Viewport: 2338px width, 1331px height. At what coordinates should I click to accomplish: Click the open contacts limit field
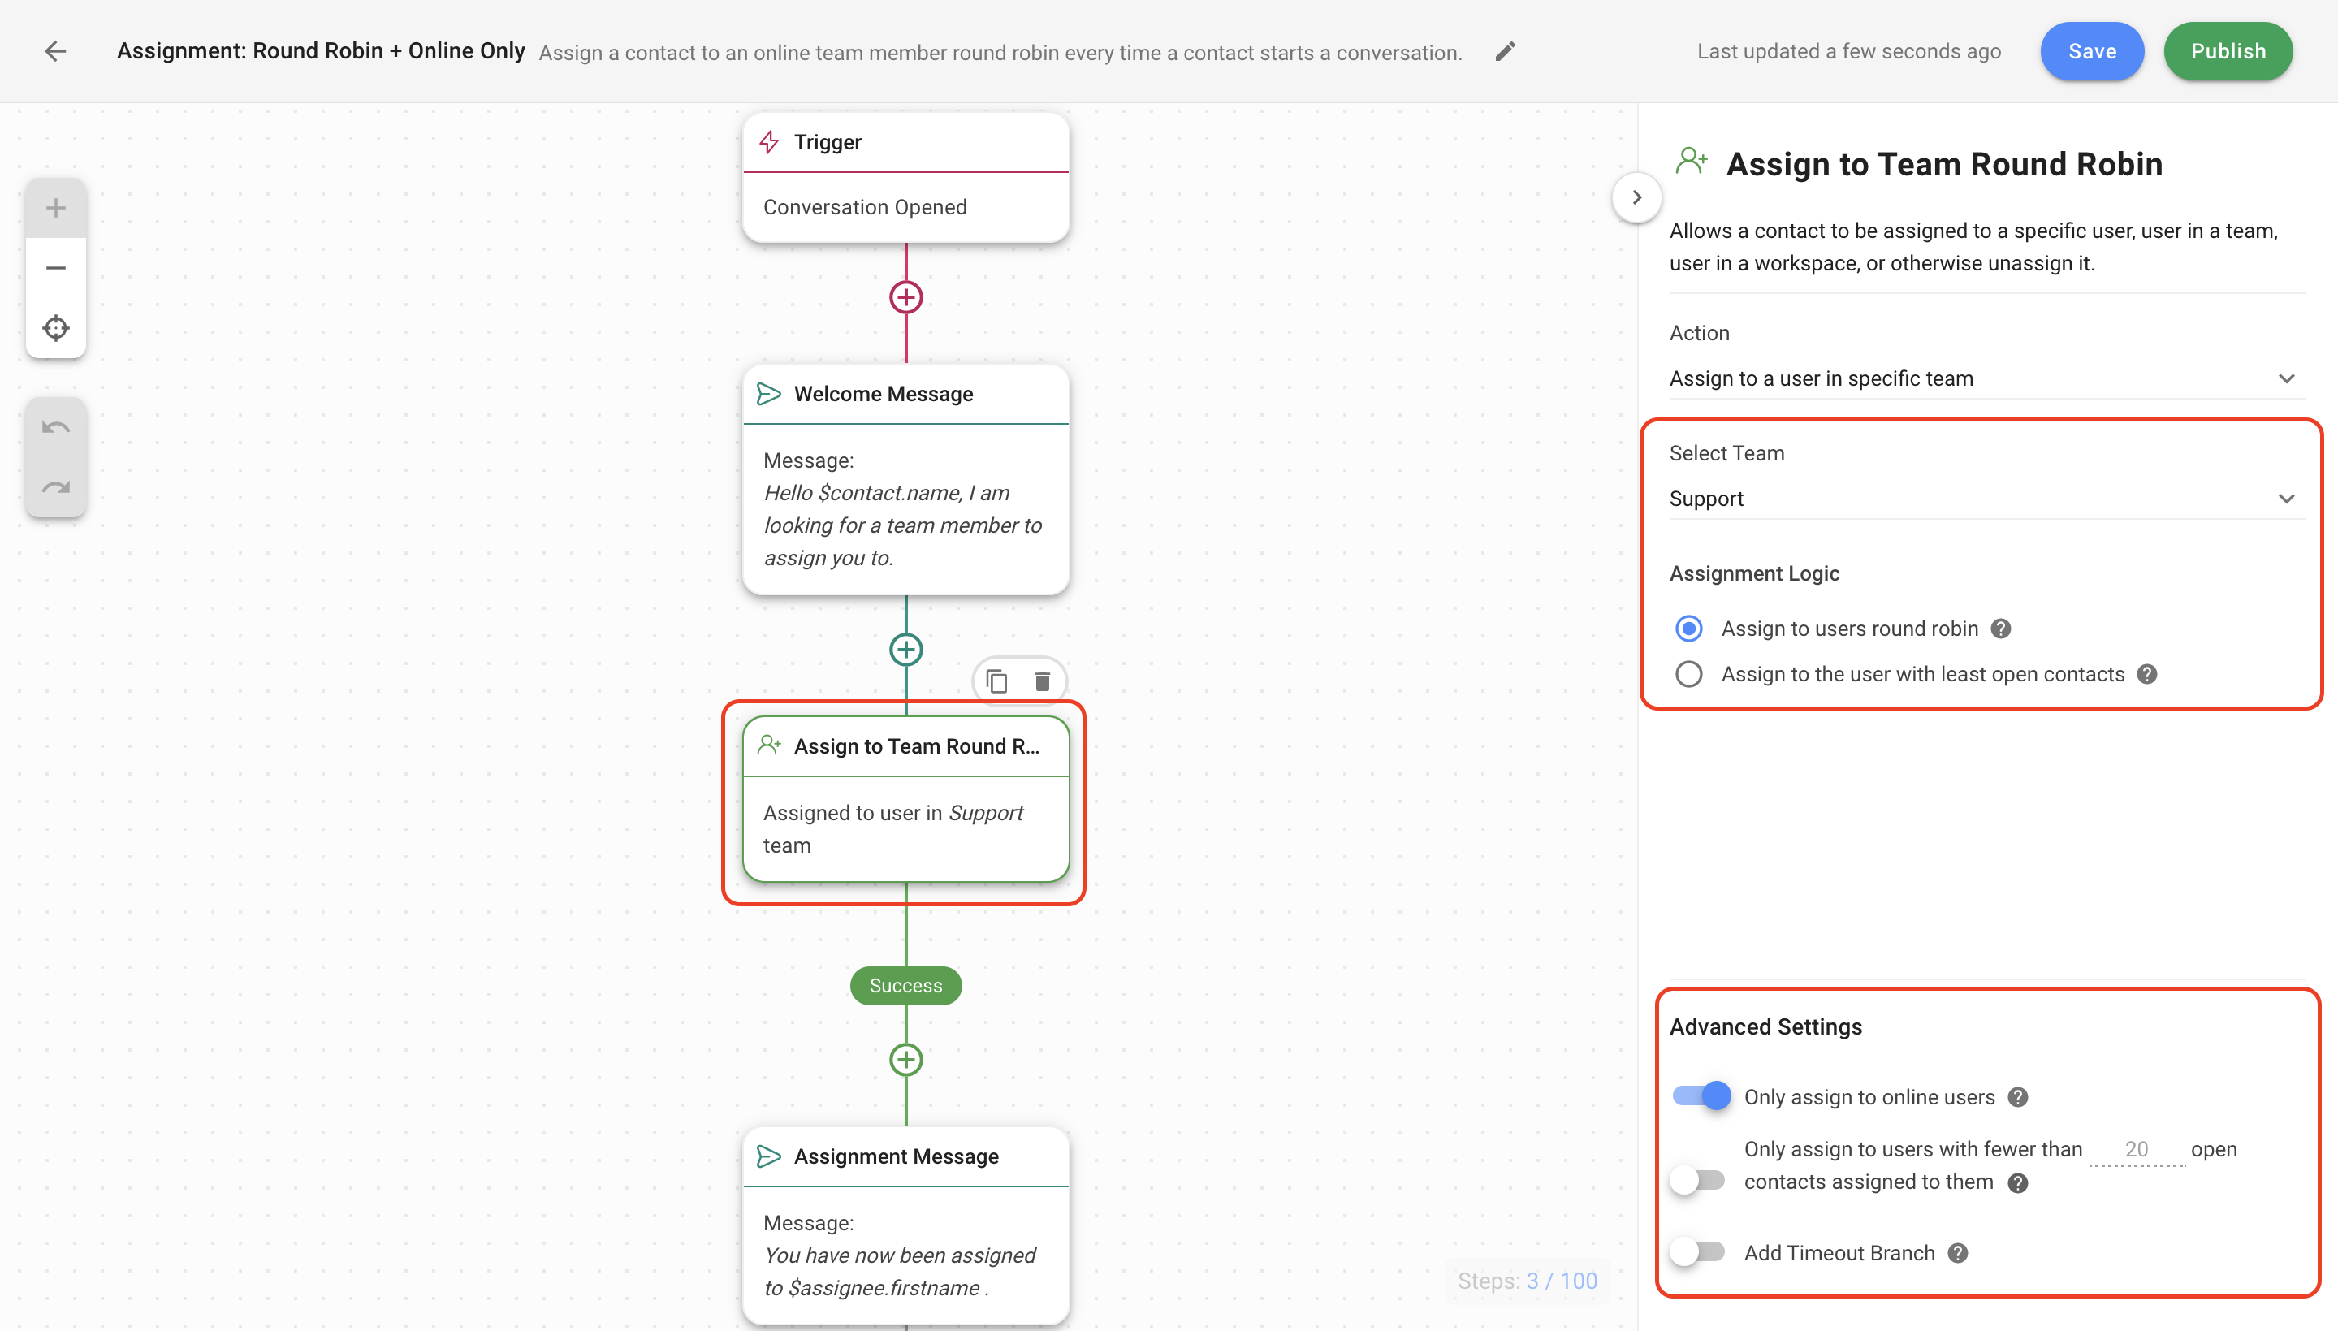[x=2136, y=1149]
